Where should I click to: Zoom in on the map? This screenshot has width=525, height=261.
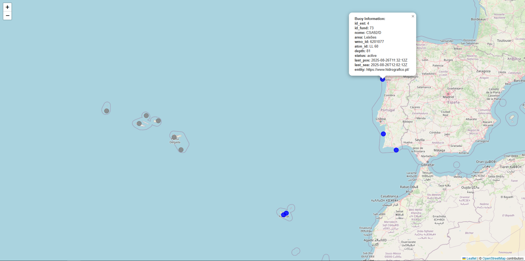[7, 7]
